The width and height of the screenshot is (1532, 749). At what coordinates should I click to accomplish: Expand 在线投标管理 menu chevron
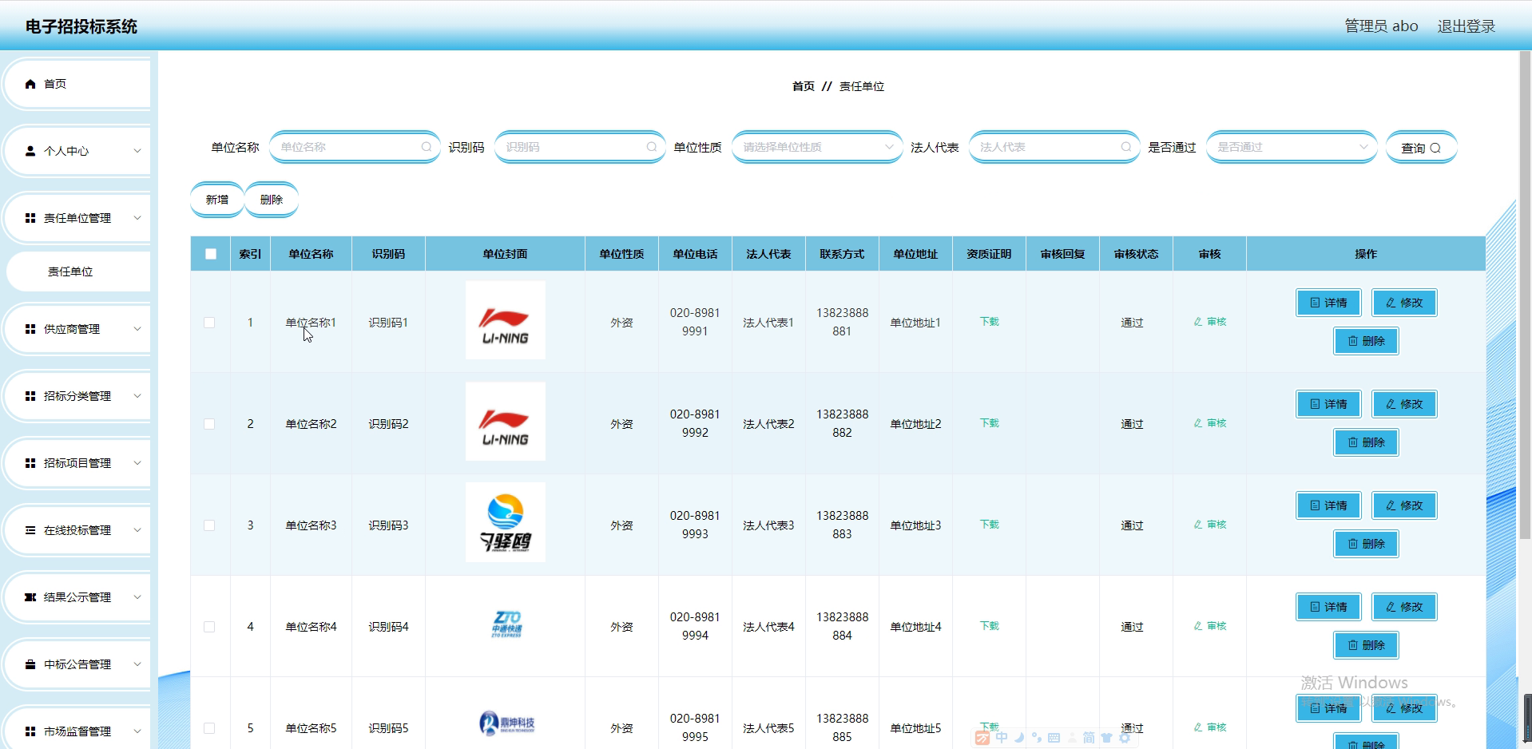click(137, 530)
